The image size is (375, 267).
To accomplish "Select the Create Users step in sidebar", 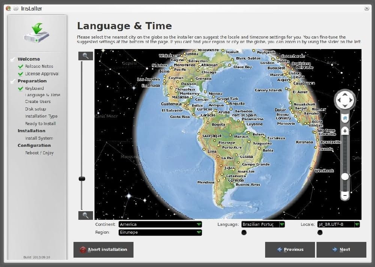I will (38, 101).
